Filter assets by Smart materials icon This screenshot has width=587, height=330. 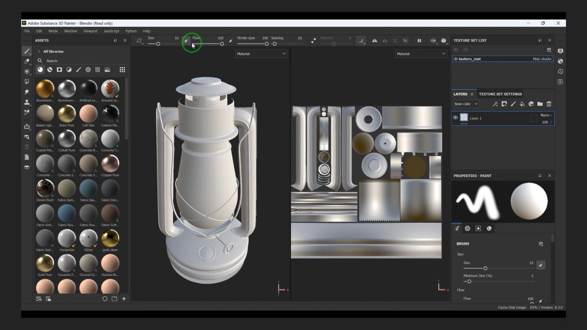click(x=50, y=70)
